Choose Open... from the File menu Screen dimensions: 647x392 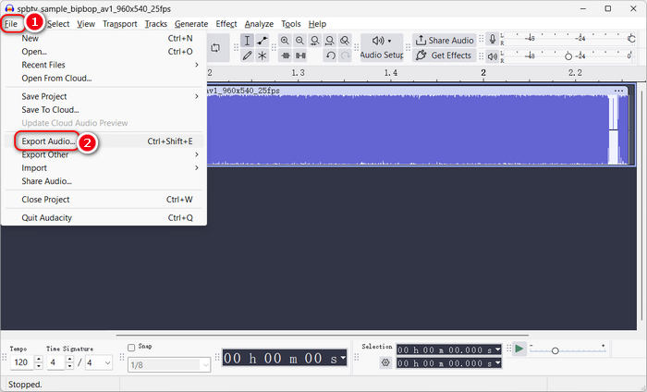click(x=104, y=52)
